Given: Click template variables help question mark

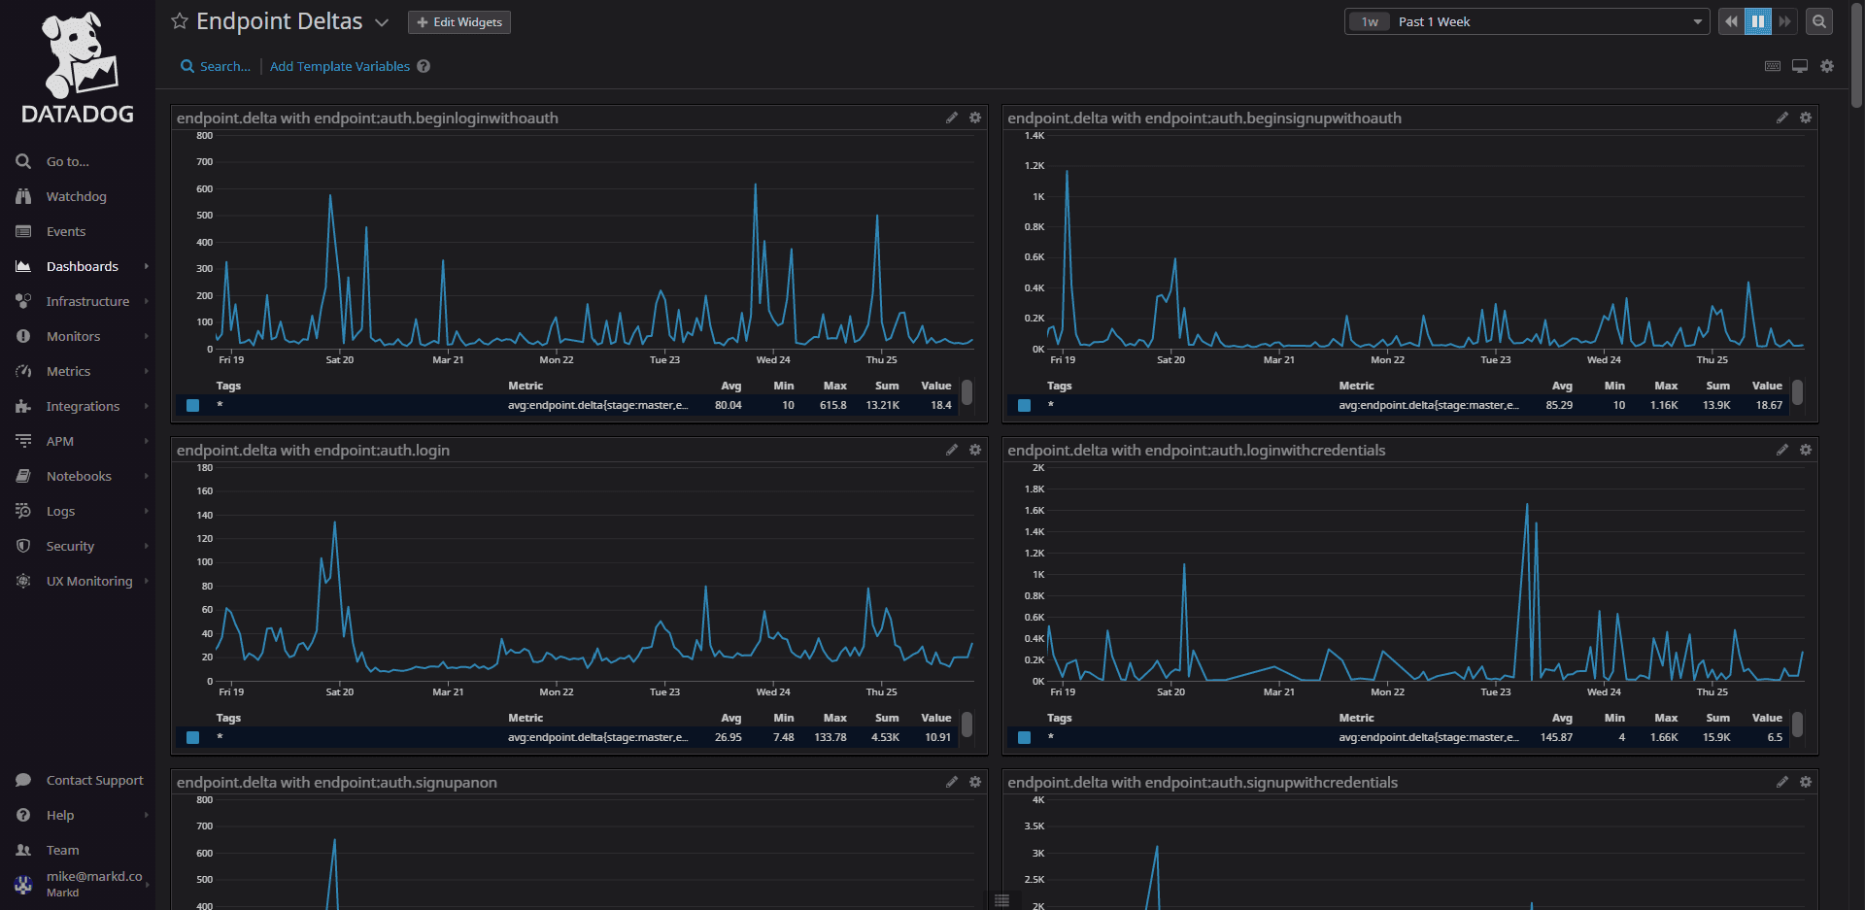Looking at the screenshot, I should click(x=424, y=66).
